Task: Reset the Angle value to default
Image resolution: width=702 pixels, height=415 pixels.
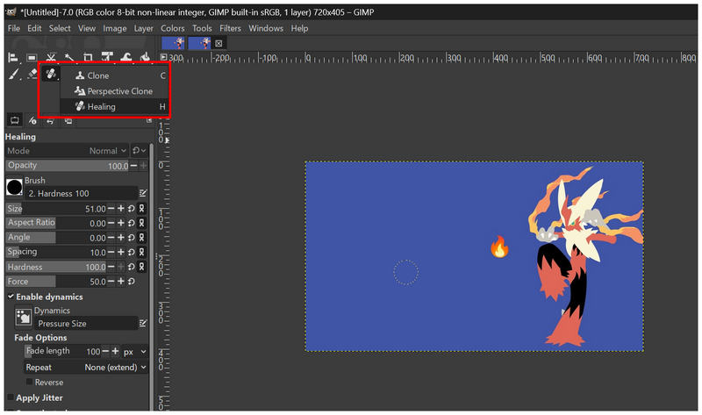Action: click(131, 238)
